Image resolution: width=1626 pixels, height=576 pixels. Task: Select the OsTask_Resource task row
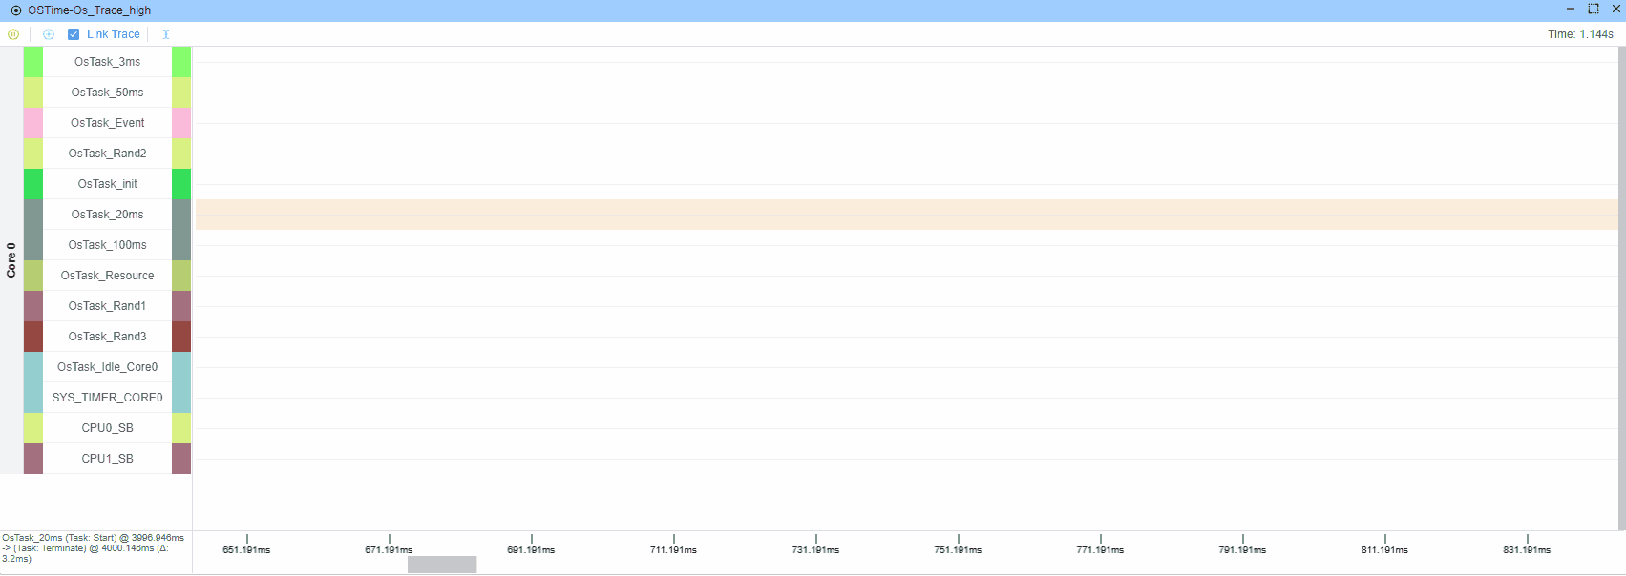click(x=107, y=276)
